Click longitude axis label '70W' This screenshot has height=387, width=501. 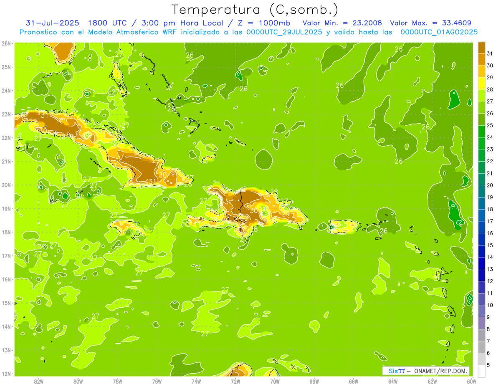(275, 382)
